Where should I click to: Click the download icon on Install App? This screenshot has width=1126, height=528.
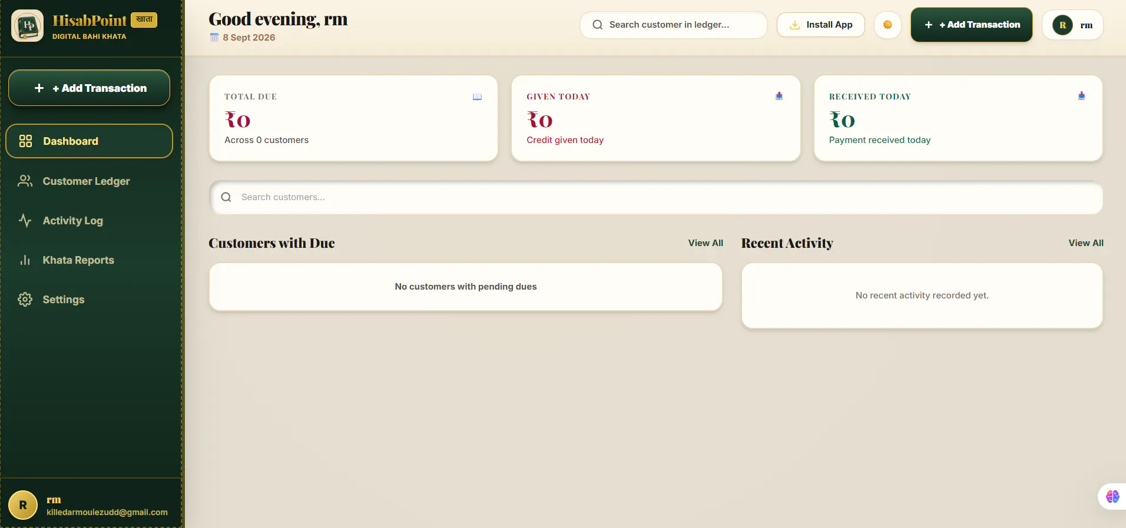[x=794, y=25]
